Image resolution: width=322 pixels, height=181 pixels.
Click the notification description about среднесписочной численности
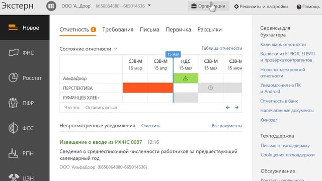click(x=148, y=155)
